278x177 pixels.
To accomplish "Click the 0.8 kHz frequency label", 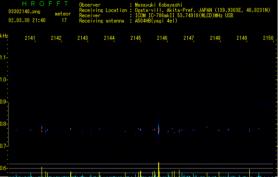I will click(x=3, y=124).
